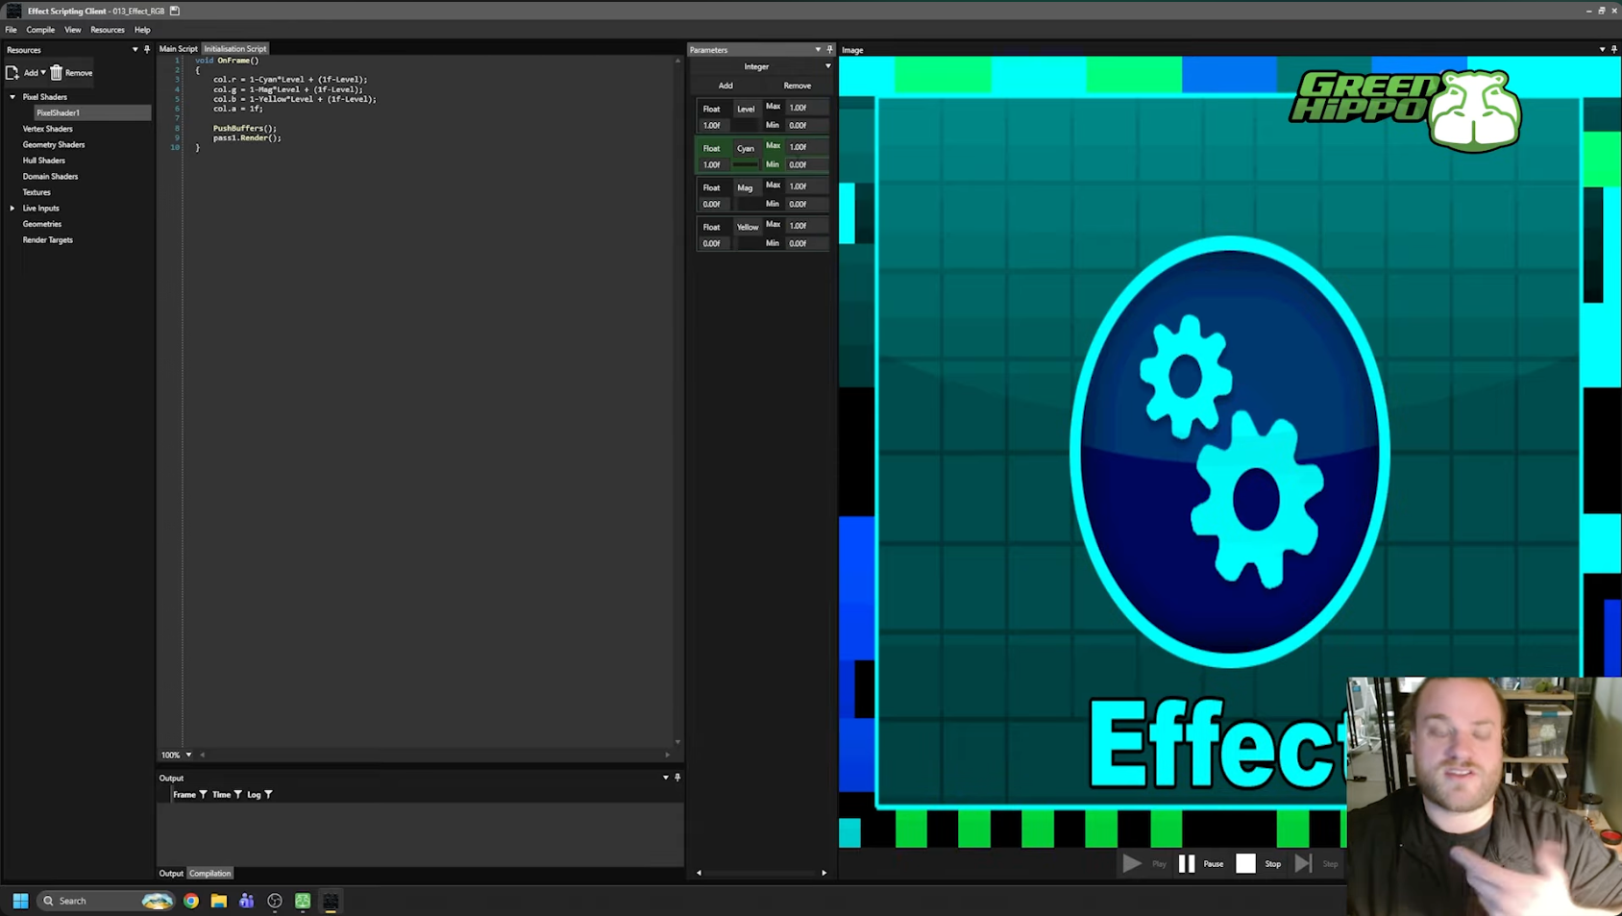Expand the Live Inputs tree node
This screenshot has height=916, width=1622.
point(12,208)
